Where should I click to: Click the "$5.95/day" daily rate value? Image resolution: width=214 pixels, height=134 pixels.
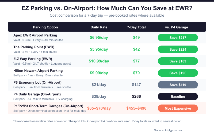(x=99, y=49)
